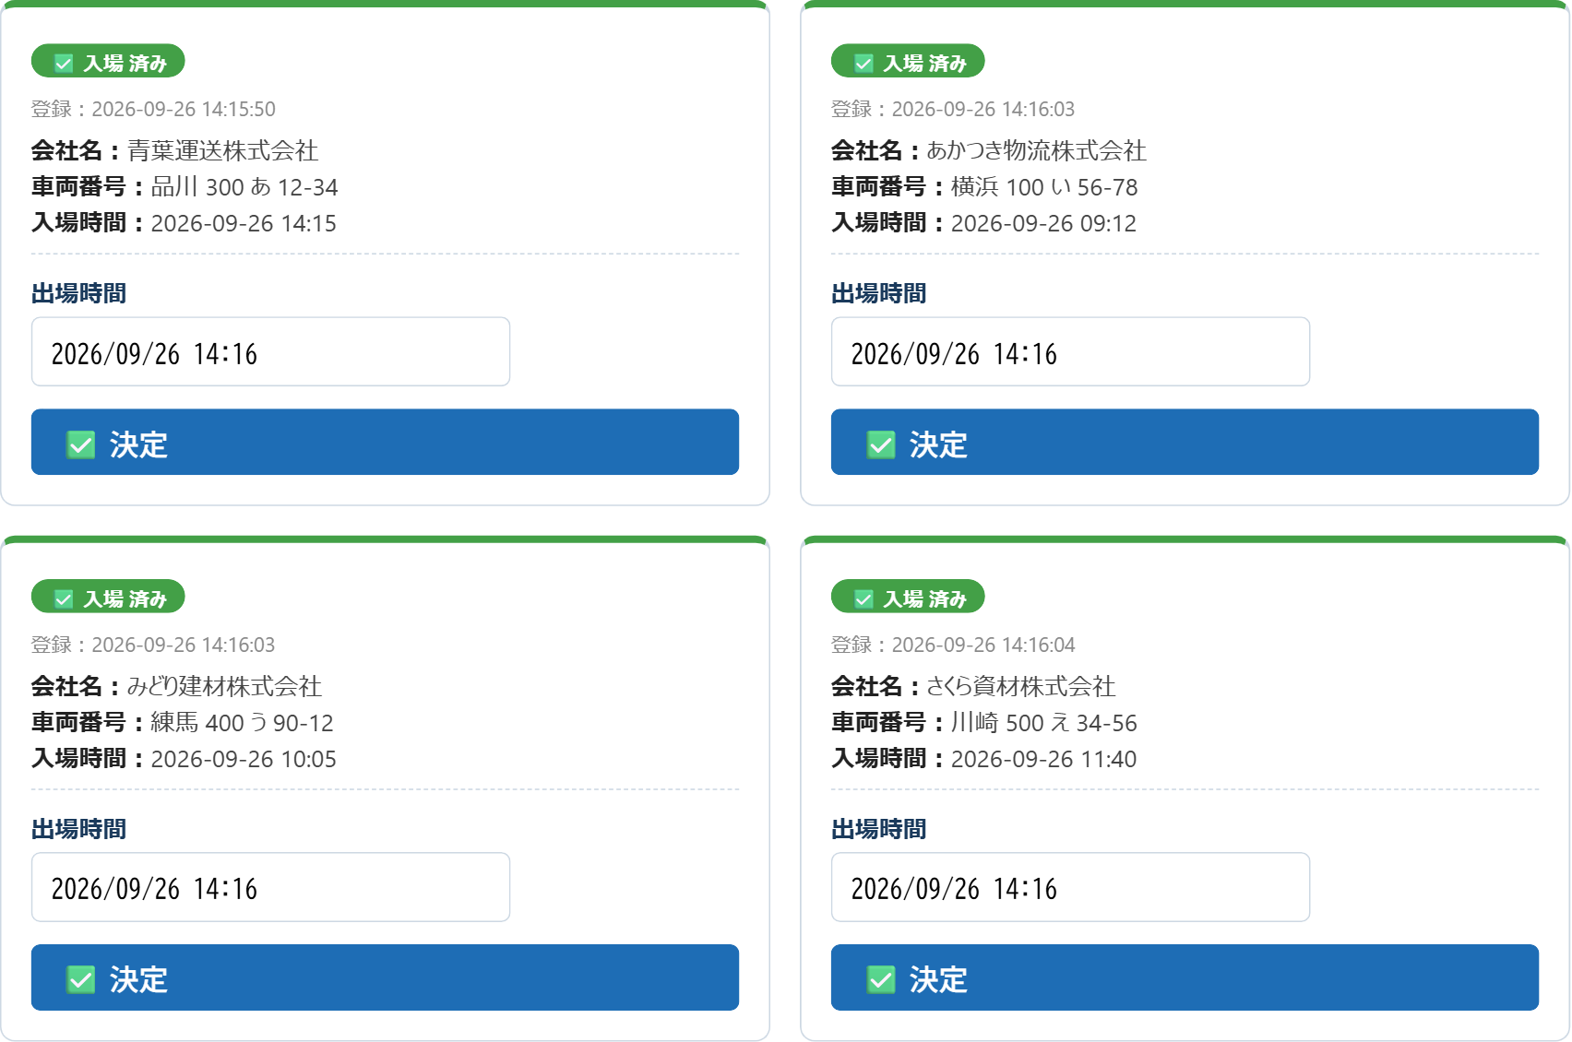This screenshot has width=1572, height=1042.
Task: Click entry time 2026-09-26 11:40
Action: click(x=1043, y=759)
